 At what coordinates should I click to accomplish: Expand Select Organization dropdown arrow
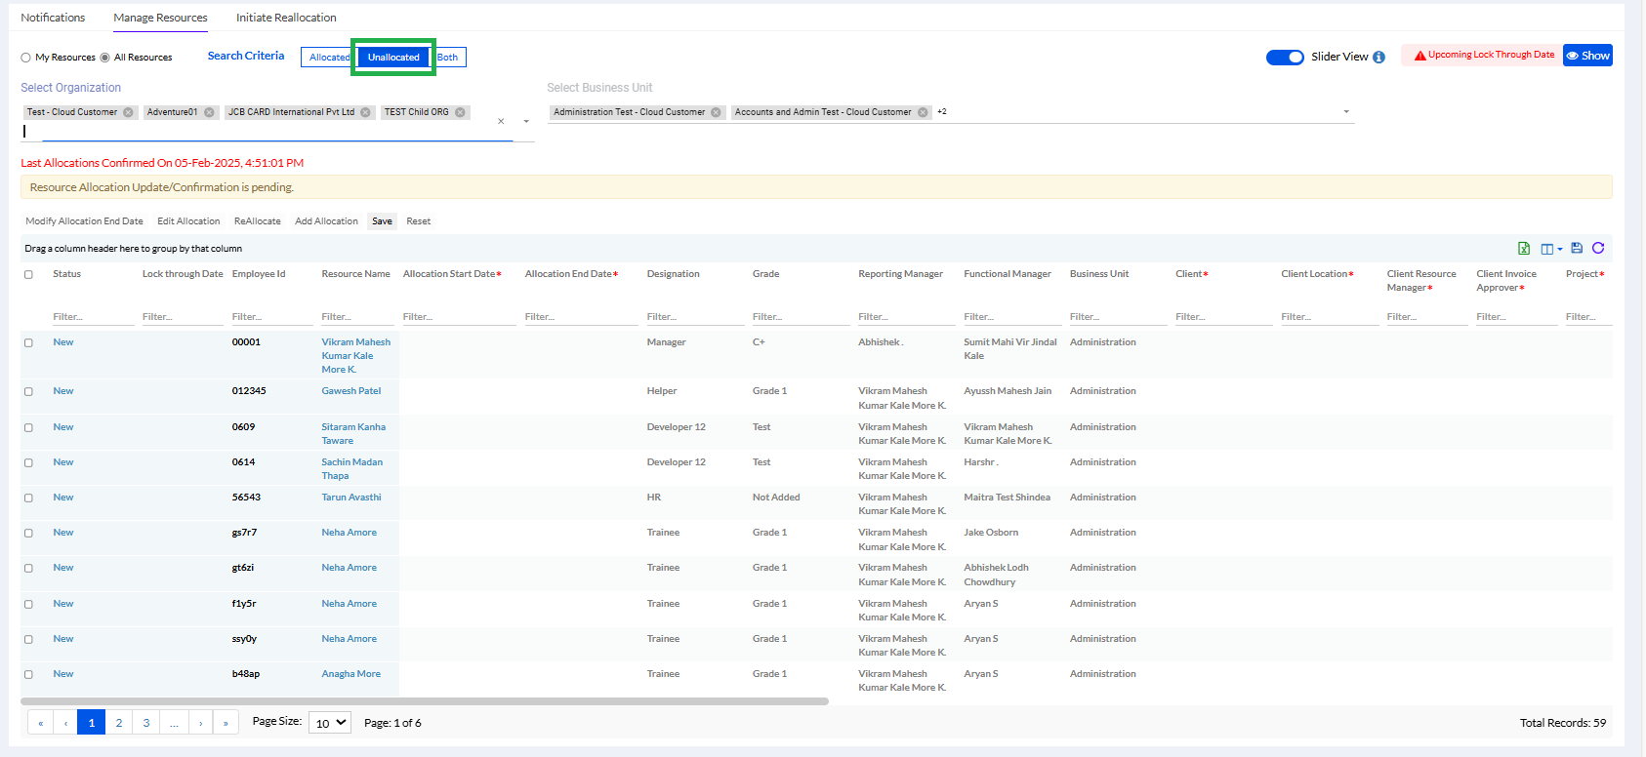coord(526,122)
